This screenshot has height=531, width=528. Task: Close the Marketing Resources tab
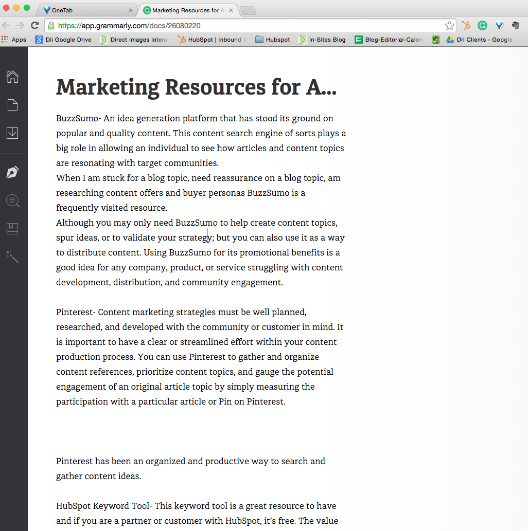coord(231,10)
